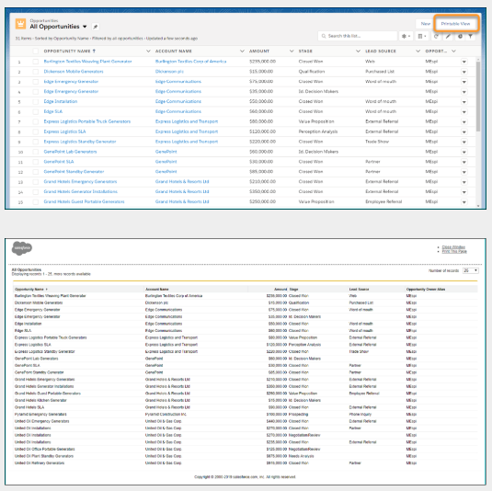
Task: Check the Grand Hotels Generator Installations row
Action: (x=36, y=192)
